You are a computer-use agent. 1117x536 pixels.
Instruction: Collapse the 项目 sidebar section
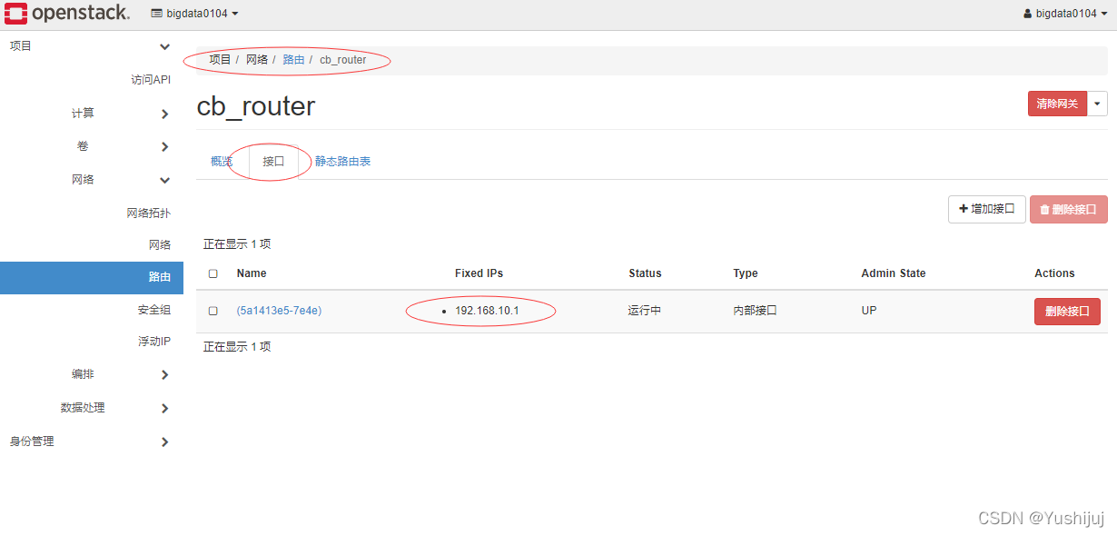[x=91, y=46]
